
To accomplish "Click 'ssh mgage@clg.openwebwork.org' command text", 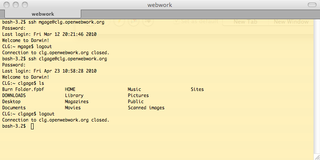I will (66, 22).
